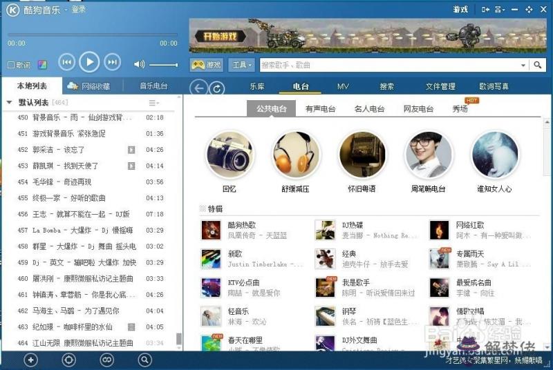Switch to 本地列表 tab
Image resolution: width=553 pixels, height=370 pixels.
point(32,86)
